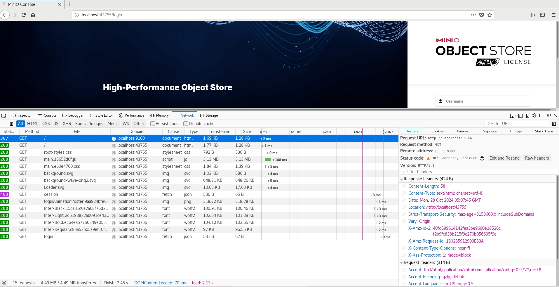
Task: Toggle the network details pane
Action: pyautogui.click(x=554, y=124)
